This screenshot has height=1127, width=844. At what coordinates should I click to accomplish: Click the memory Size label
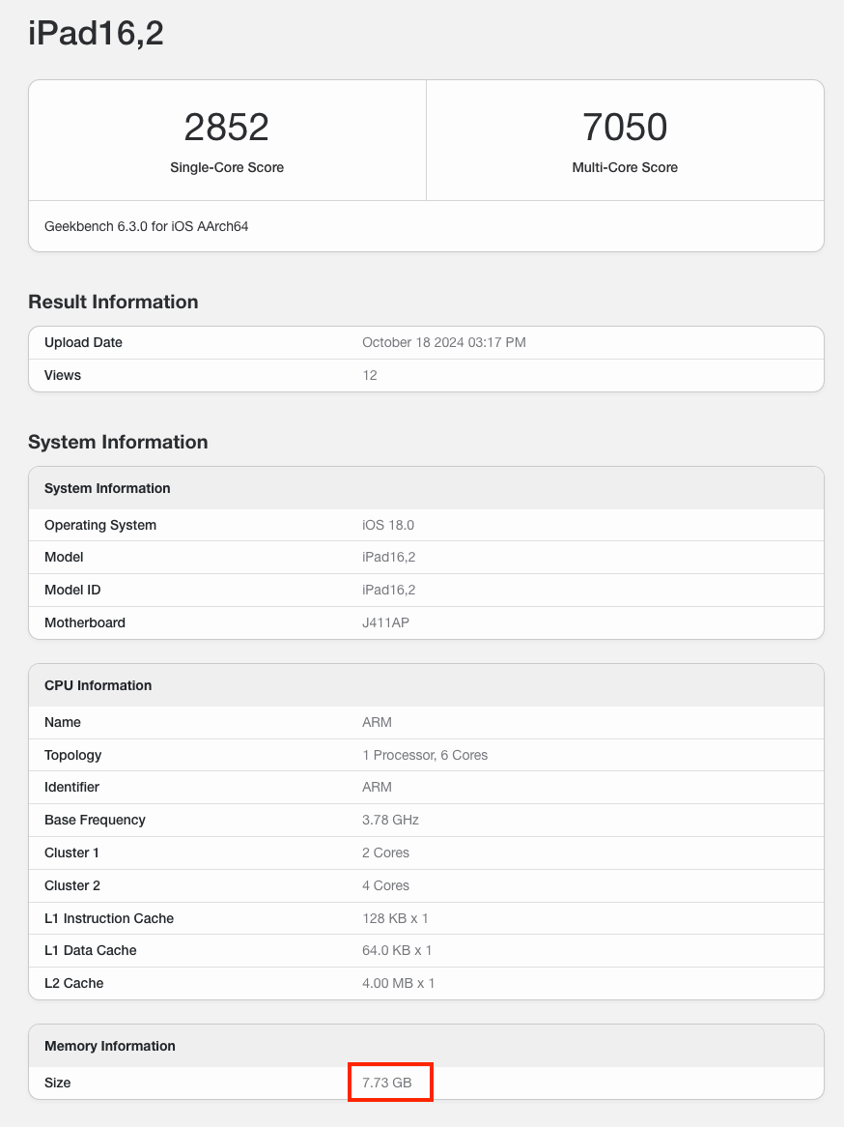(58, 1084)
